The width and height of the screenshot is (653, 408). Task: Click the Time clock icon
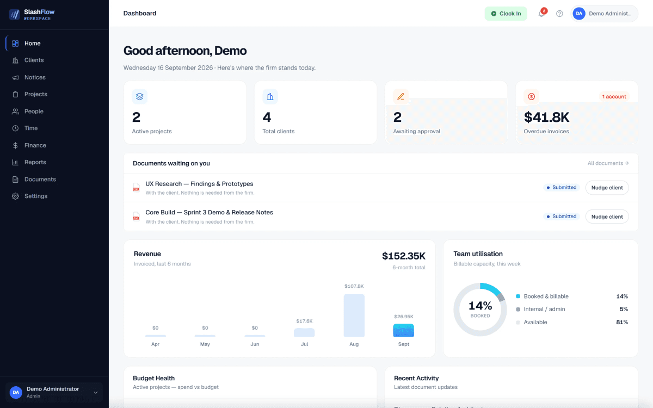(15, 128)
